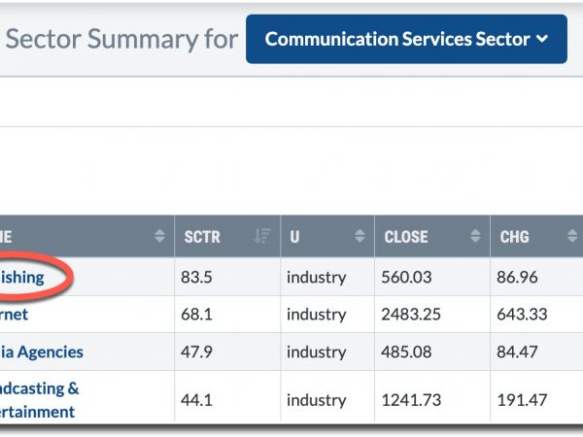The image size is (583, 437).
Task: Click the U column header label
Action: (294, 237)
